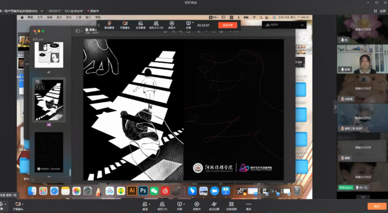Open microphone options arrow in bottom bar

point(5,204)
